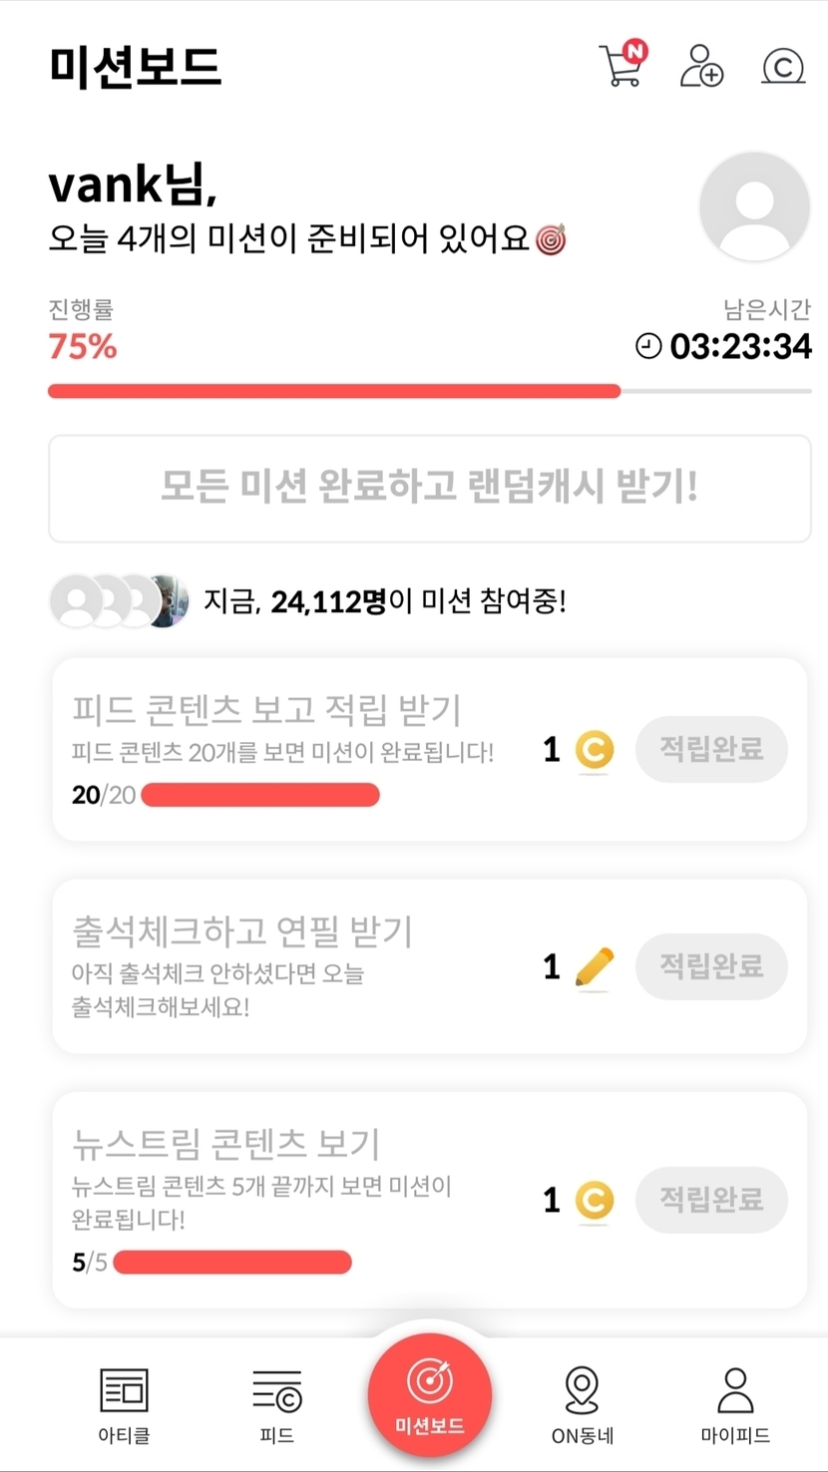Tap the newstream mission coin icon

click(x=595, y=1200)
